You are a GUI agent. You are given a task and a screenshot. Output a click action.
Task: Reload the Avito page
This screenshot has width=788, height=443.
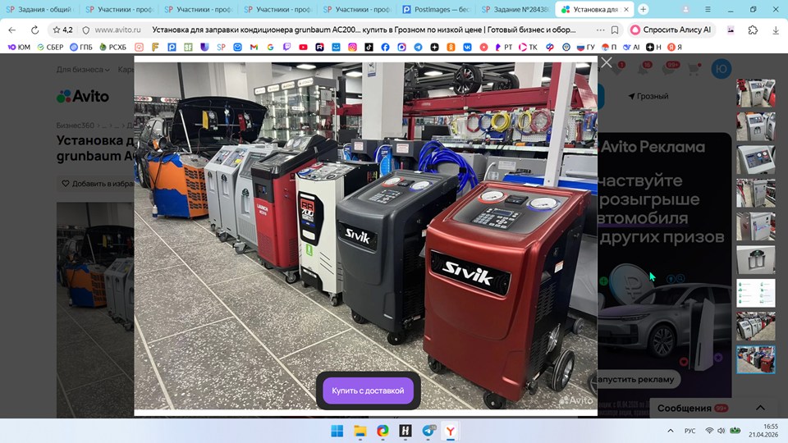[x=34, y=30]
